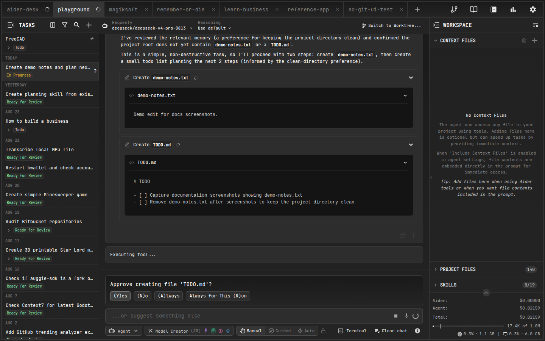Choose Always for This (R)un
Screen dimensions: 545x341
(x=218, y=296)
